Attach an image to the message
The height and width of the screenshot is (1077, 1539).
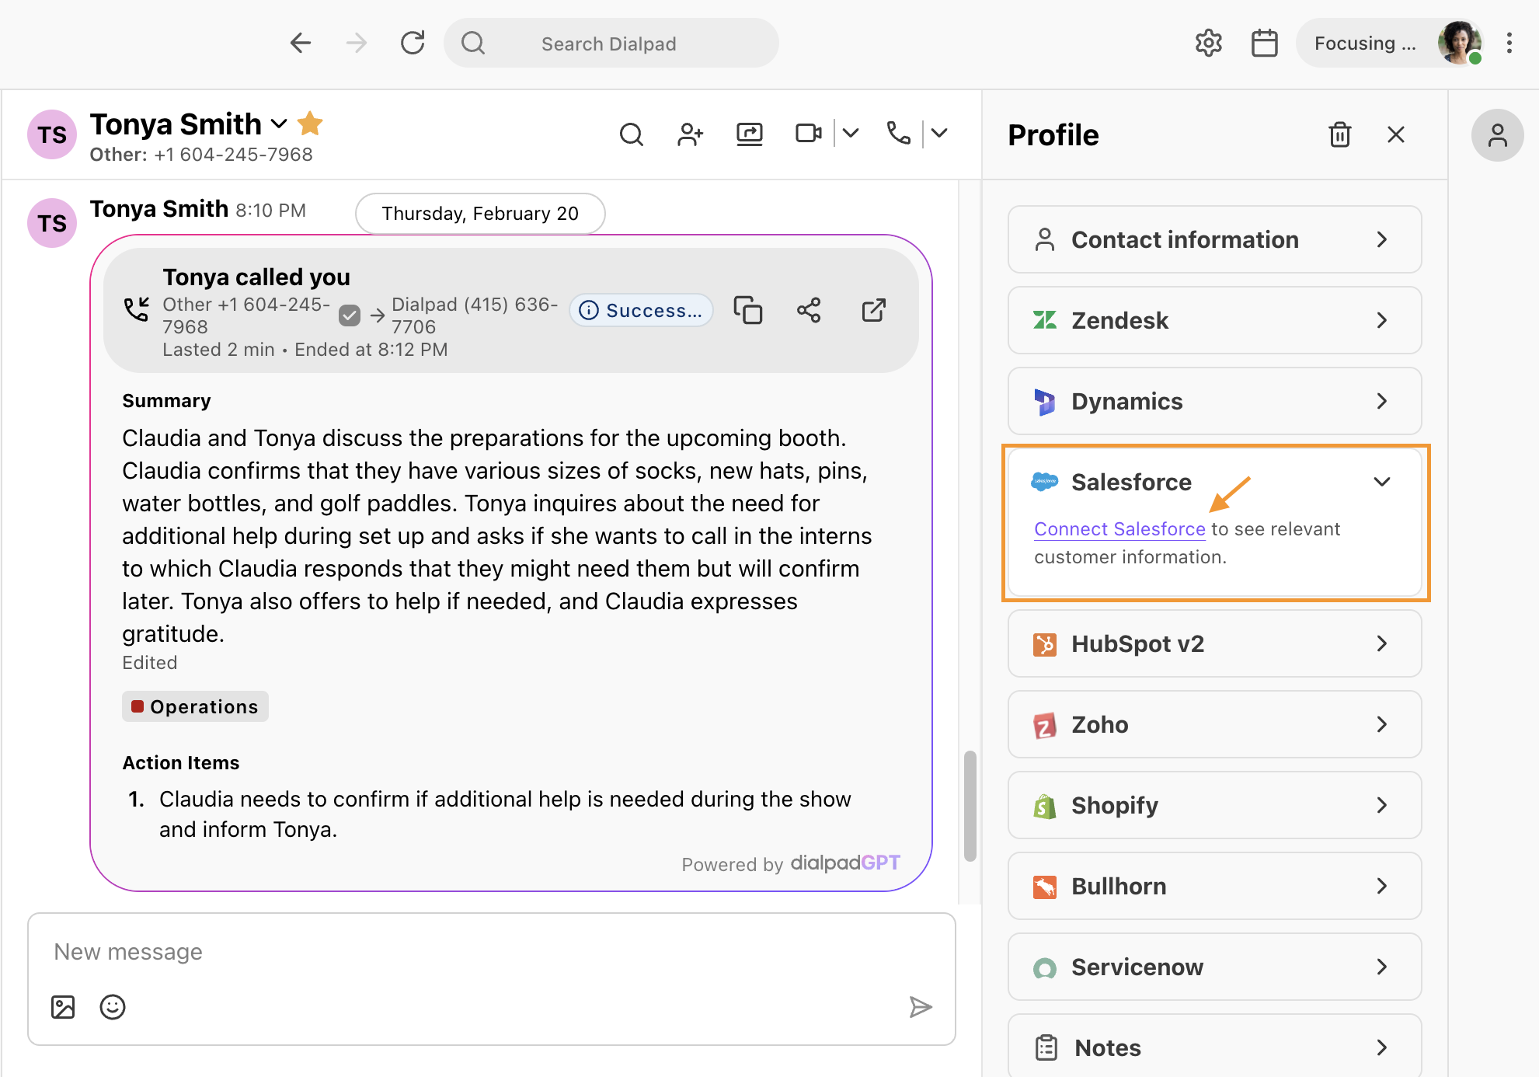[63, 1007]
